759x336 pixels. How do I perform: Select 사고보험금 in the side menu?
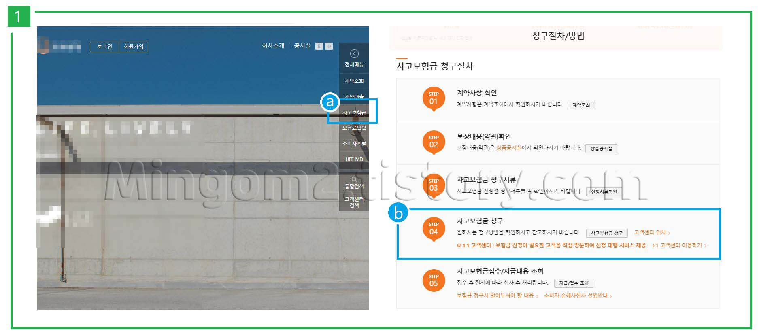tap(354, 112)
